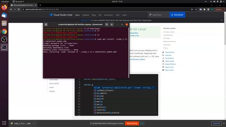Bookmark this page with the star icon

[x=196, y=10]
